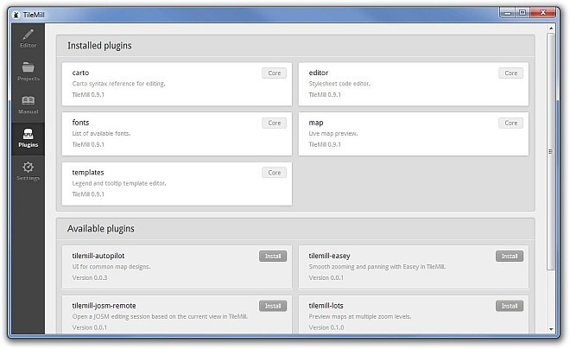Select the map plugin name

click(x=316, y=123)
